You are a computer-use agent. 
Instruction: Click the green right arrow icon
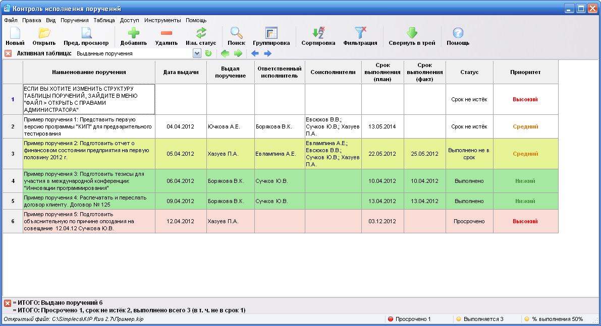tap(238, 53)
